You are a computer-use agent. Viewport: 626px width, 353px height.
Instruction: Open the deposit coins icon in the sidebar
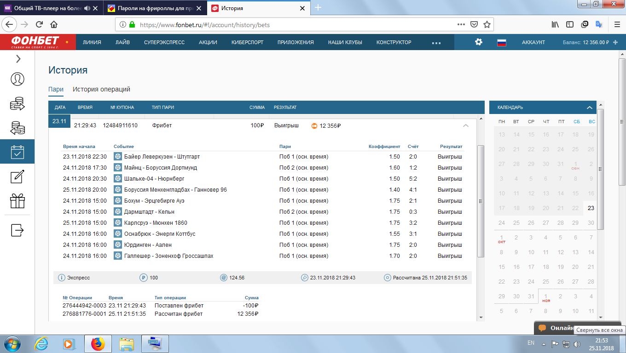coord(17,103)
